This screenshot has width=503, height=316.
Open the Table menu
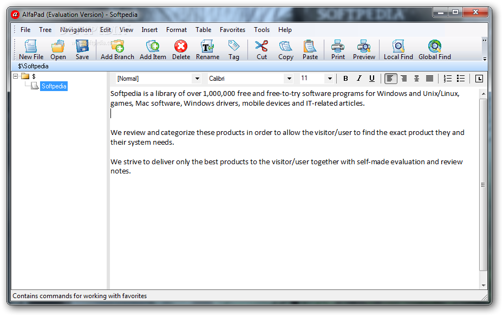pos(204,30)
